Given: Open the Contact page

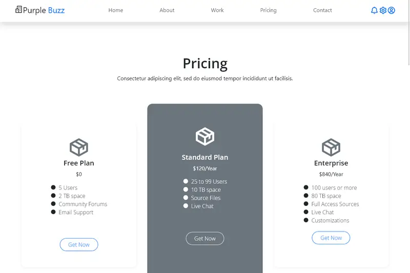Looking at the screenshot, I should coord(322,10).
